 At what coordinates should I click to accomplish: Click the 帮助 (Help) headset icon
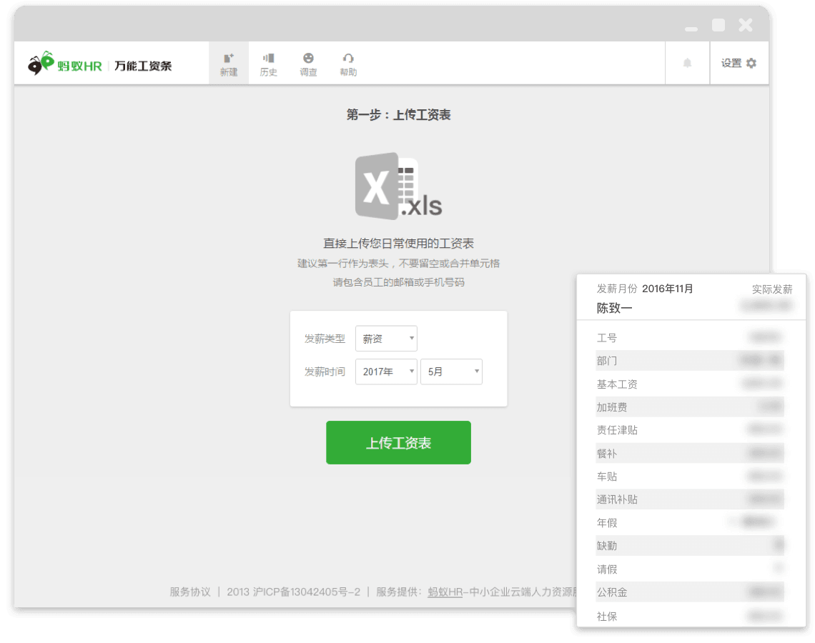click(348, 62)
